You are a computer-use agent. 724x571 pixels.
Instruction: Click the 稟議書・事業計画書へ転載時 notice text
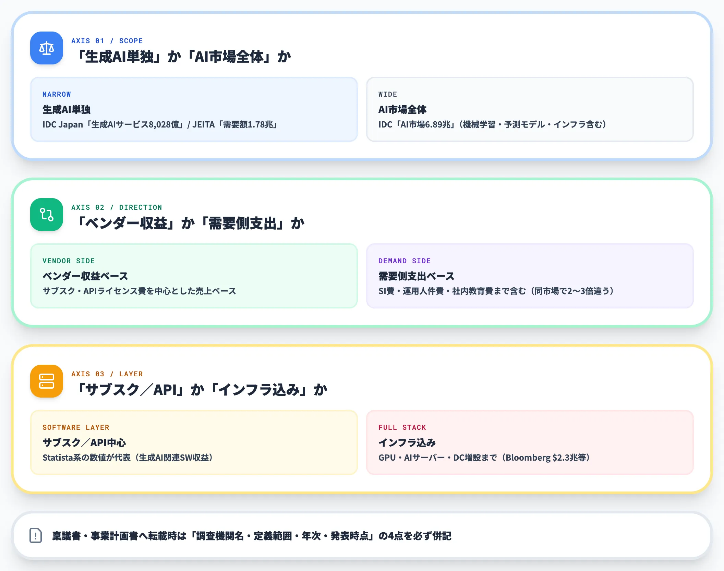(x=252, y=536)
